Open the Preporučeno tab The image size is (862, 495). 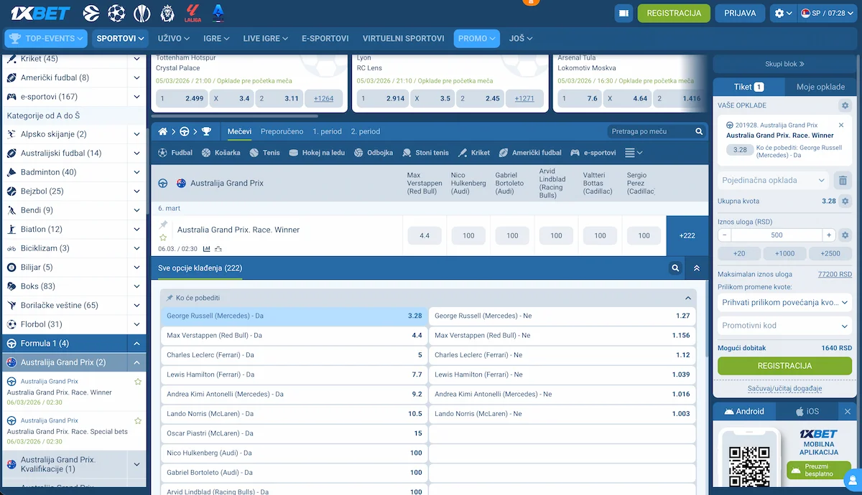click(282, 132)
